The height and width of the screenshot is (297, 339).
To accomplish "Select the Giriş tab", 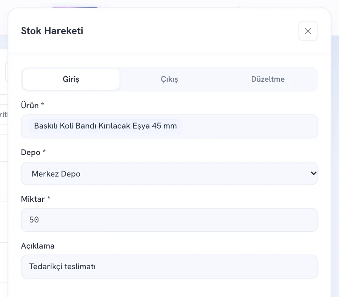I will tap(71, 79).
